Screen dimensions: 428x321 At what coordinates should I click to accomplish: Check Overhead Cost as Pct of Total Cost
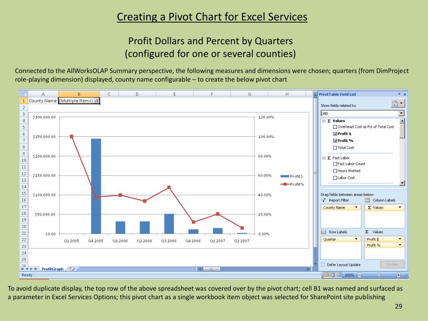pyautogui.click(x=335, y=127)
